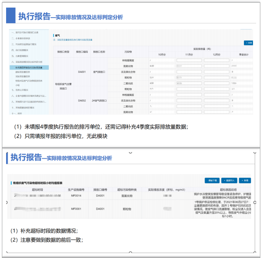Click 新增 button above 超标时段 table
The width and height of the screenshot is (263, 258).
coord(246,180)
